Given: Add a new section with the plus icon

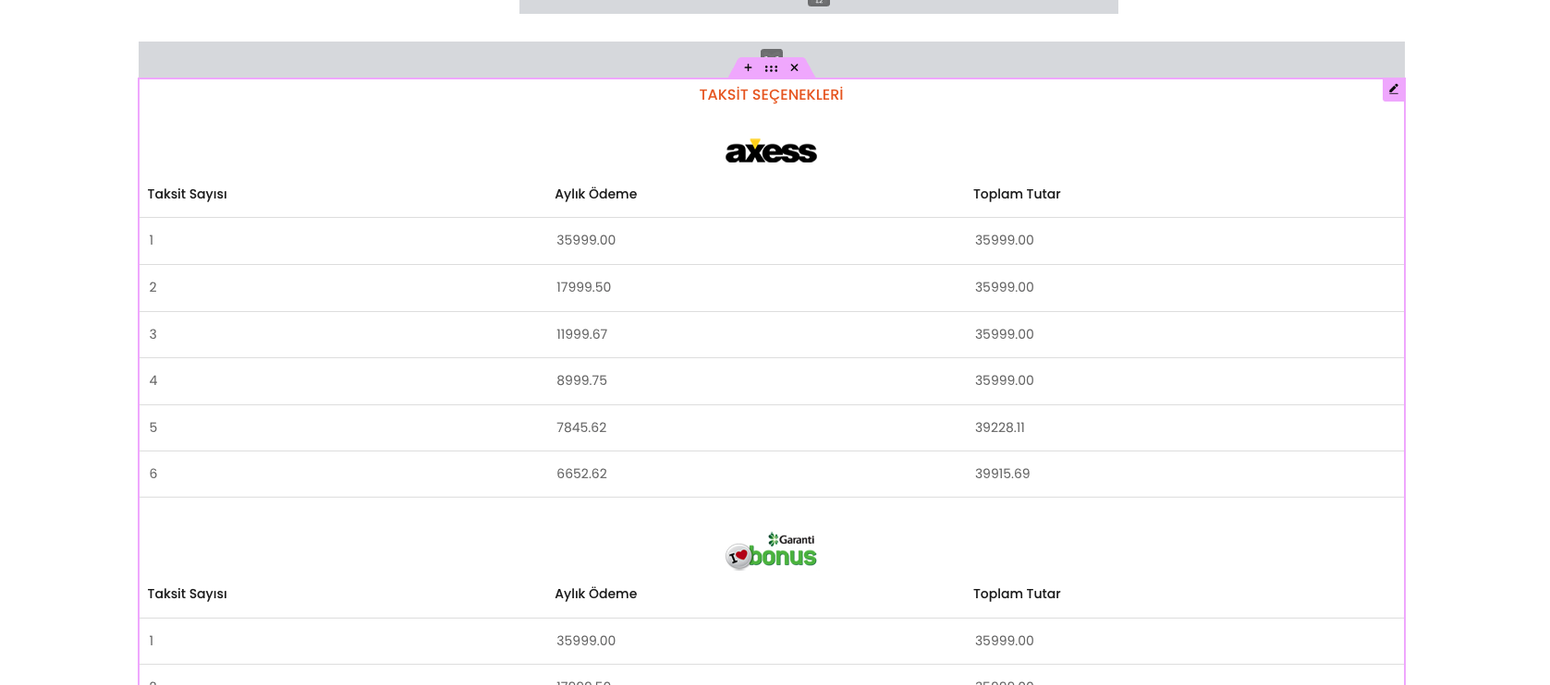Looking at the screenshot, I should click(x=748, y=68).
